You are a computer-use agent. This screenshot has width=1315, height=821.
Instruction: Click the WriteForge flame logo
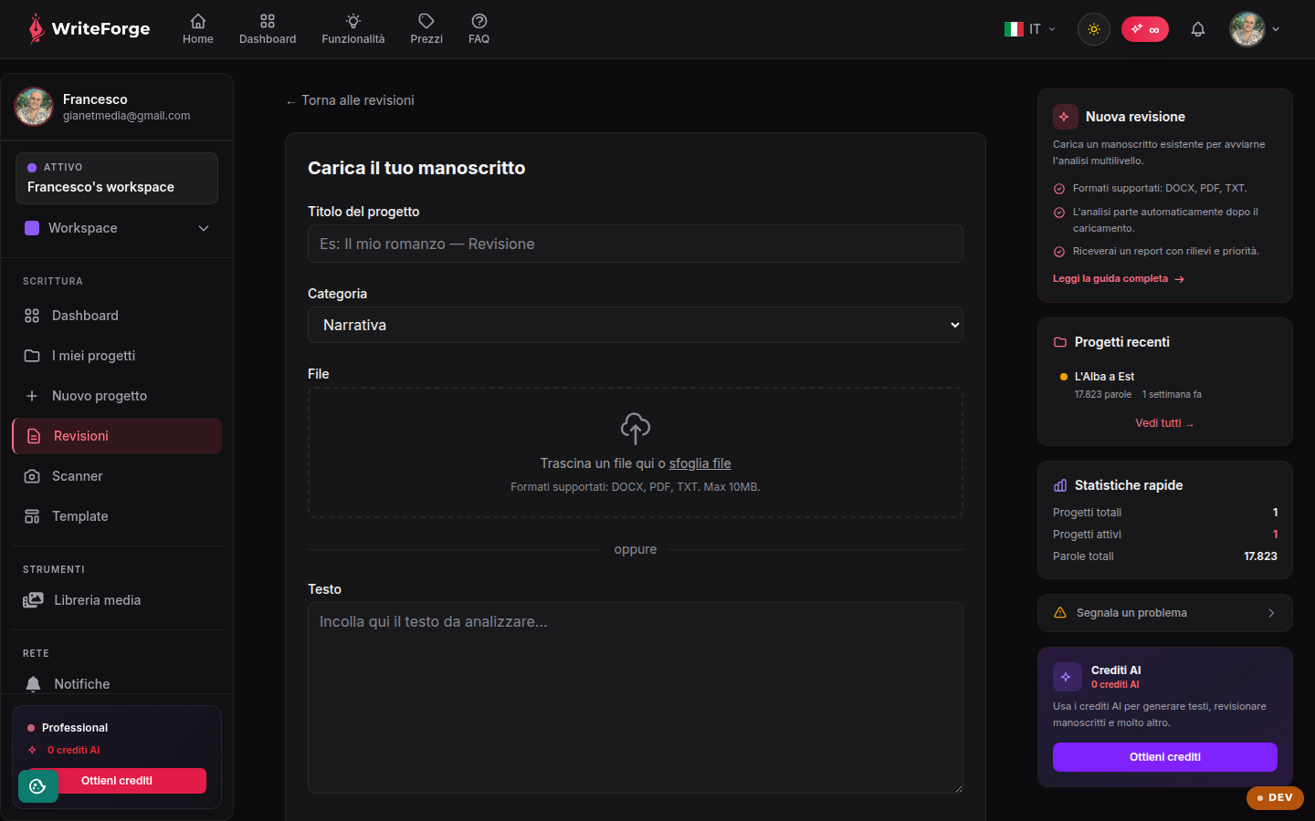coord(36,29)
